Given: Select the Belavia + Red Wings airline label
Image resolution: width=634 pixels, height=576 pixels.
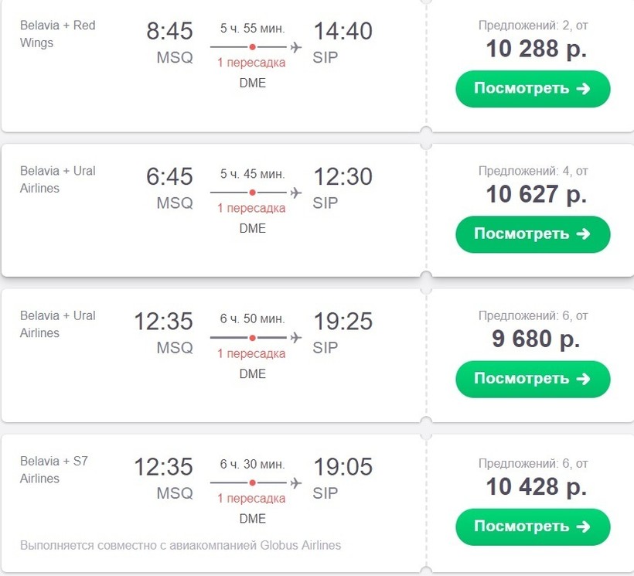Looking at the screenshot, I should tap(58, 34).
